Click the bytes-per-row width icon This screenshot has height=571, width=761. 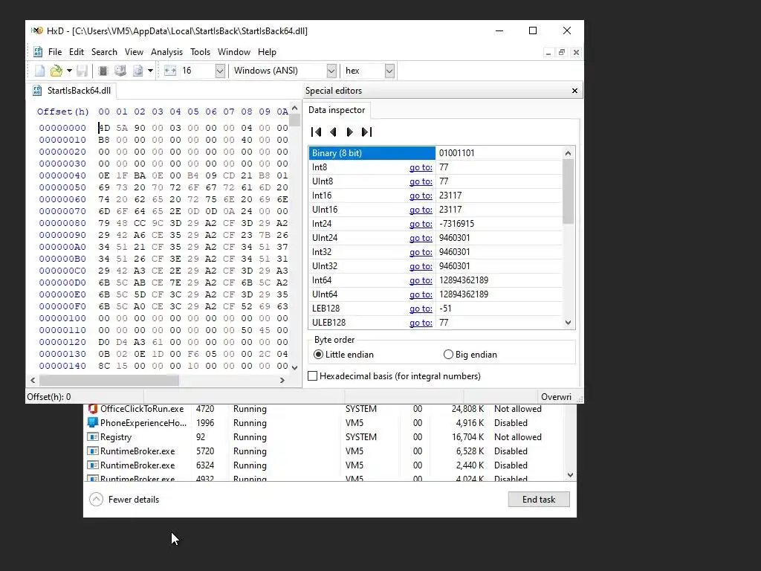[x=170, y=71]
